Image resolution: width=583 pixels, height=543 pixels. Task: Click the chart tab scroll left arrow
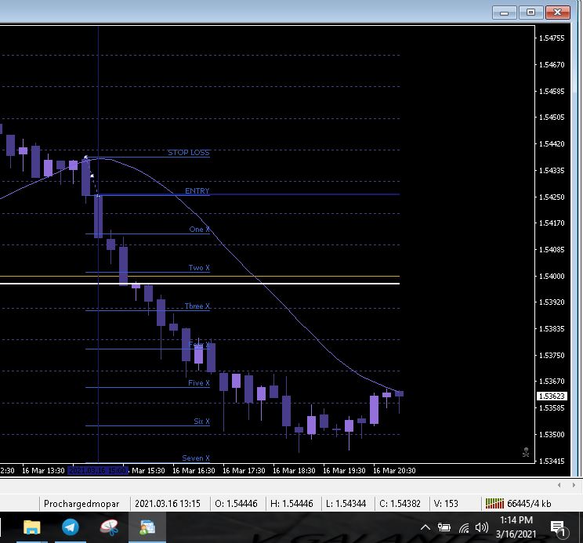[x=559, y=485]
